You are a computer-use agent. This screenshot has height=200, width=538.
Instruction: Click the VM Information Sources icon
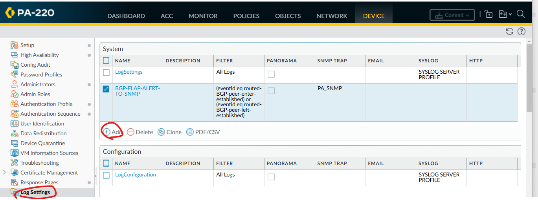pos(15,153)
